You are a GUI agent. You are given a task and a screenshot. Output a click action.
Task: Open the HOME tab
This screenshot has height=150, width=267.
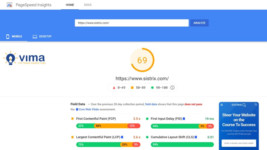click(70, 5)
